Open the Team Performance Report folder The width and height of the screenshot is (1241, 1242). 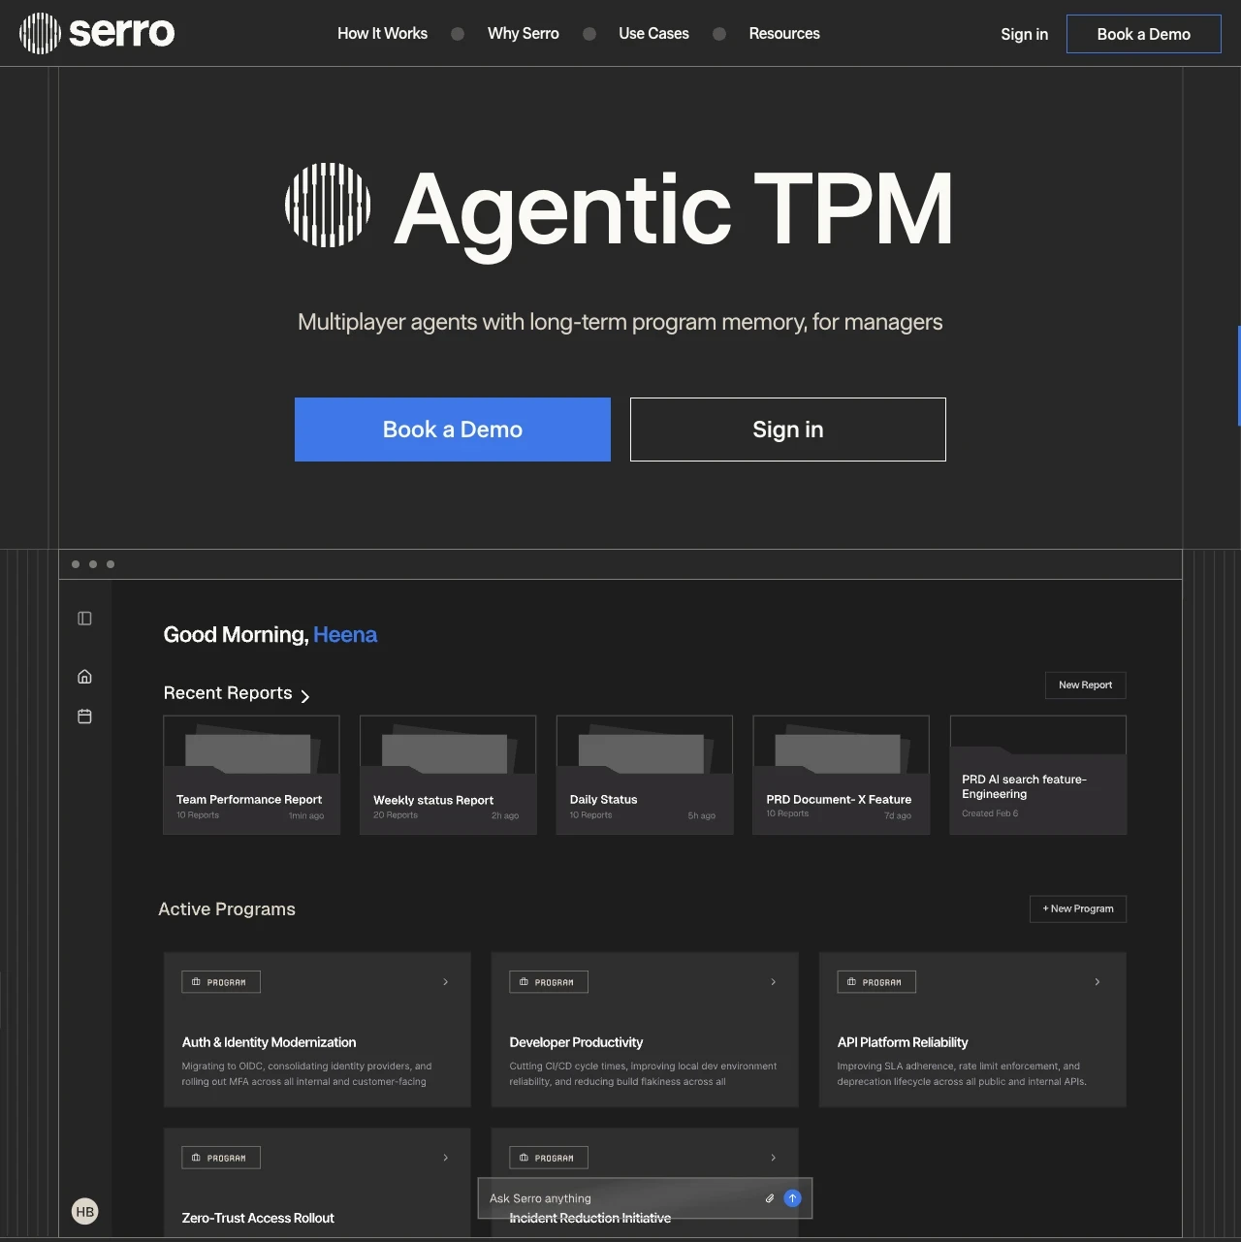252,775
